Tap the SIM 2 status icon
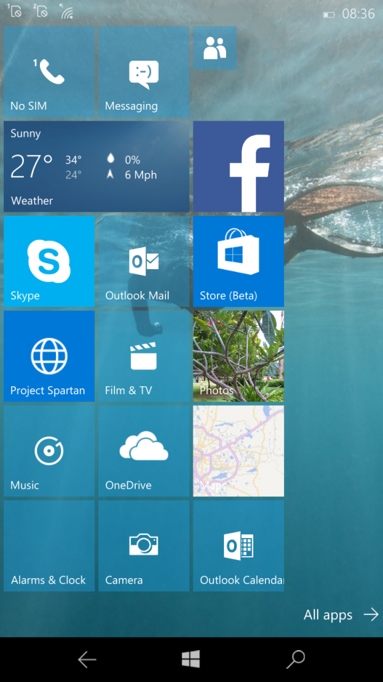The height and width of the screenshot is (682, 383). (41, 11)
